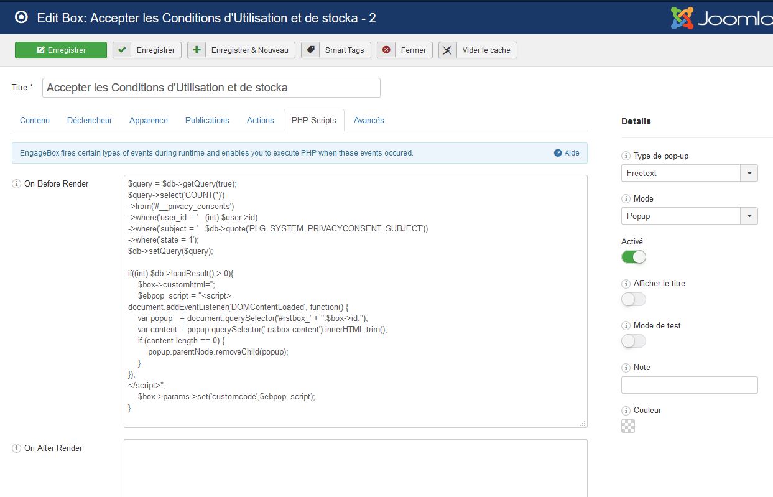Click info icon next to On After Render
The width and height of the screenshot is (773, 497).
17,448
